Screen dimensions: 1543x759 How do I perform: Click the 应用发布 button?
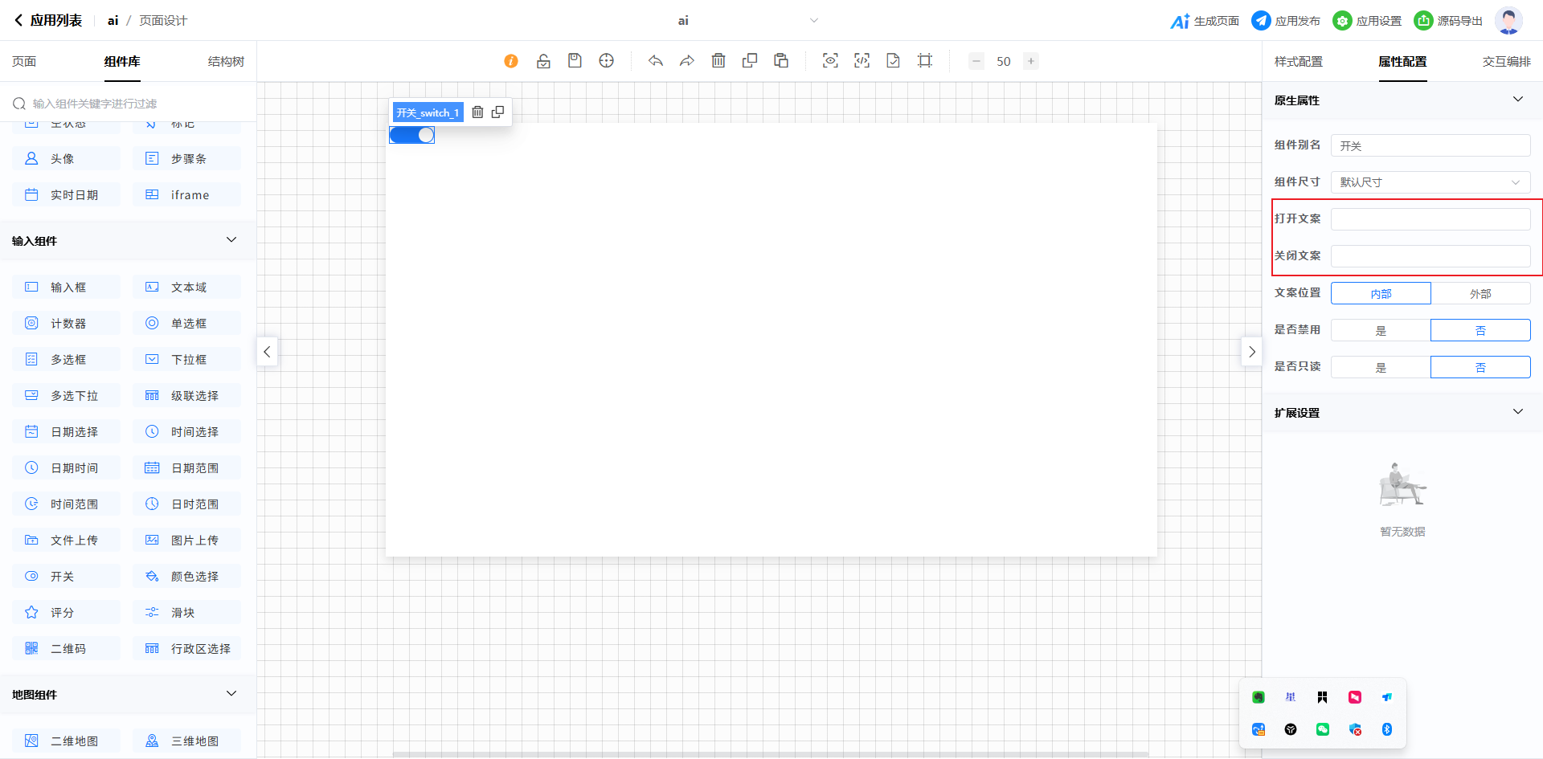click(x=1286, y=21)
